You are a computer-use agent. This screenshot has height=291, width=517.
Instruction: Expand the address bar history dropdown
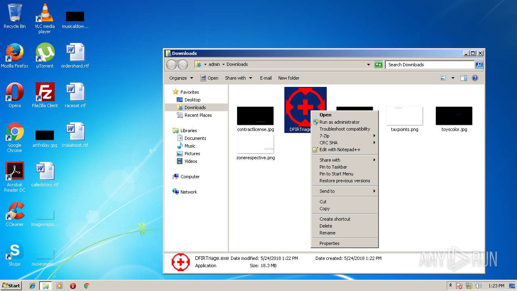tap(368, 65)
